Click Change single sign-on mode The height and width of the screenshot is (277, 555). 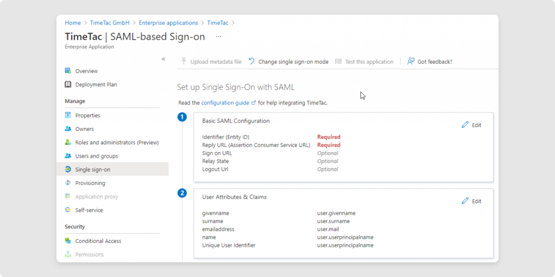point(293,61)
